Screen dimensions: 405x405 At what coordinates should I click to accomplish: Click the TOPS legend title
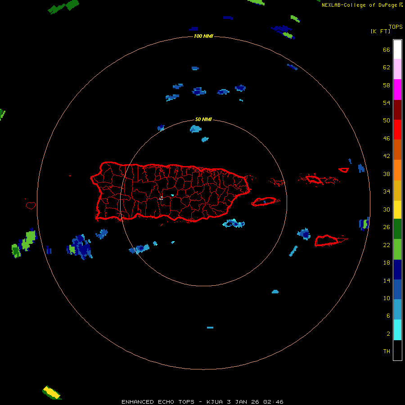tap(396, 27)
